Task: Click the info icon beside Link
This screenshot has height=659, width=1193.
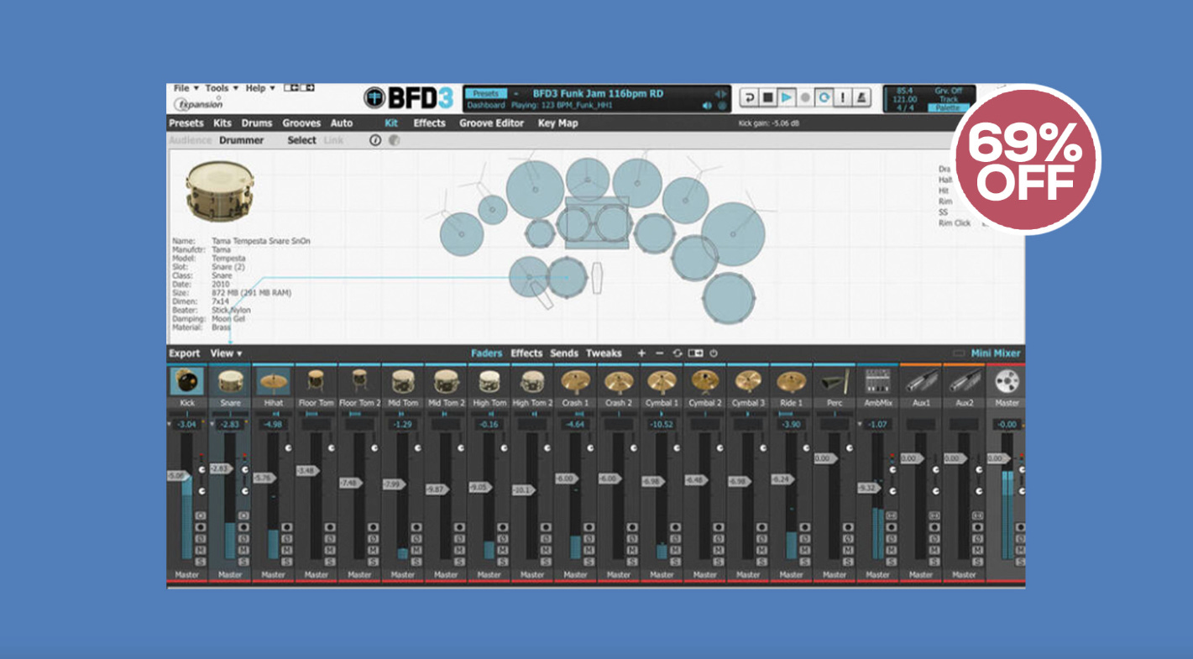Action: click(x=375, y=140)
